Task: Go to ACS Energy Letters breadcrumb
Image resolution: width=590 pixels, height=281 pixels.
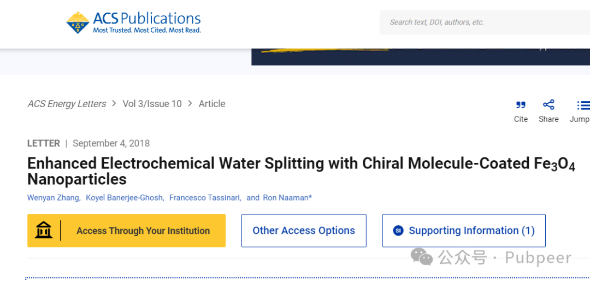Action: 67,104
